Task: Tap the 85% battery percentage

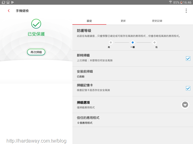Action: pos(176,2)
